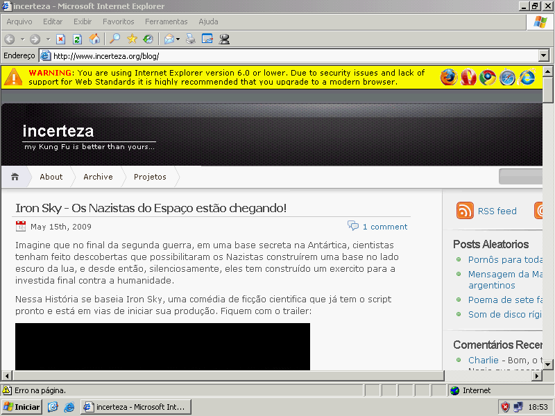
Task: Click the Print toolbar icon
Action: [190, 40]
